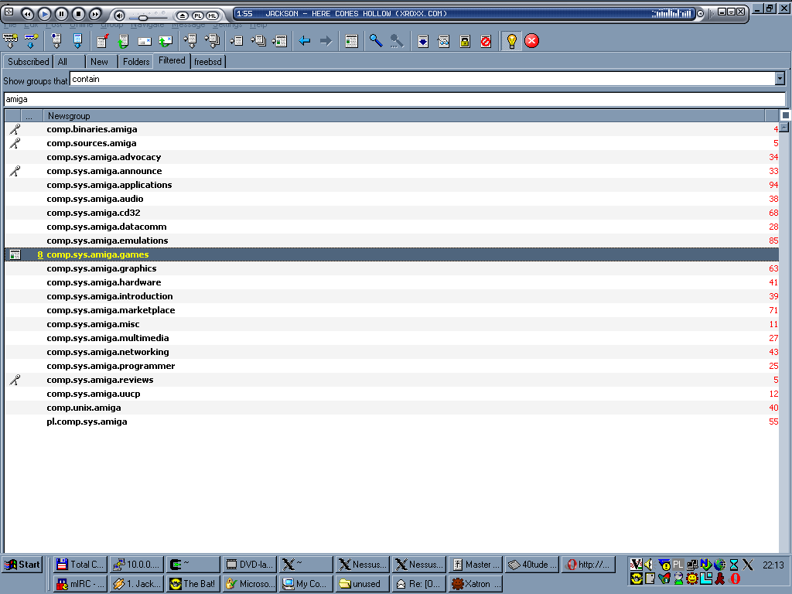Screen dimensions: 792x594
Task: Click the red no-entry circle toolbar icon
Action: (x=486, y=41)
